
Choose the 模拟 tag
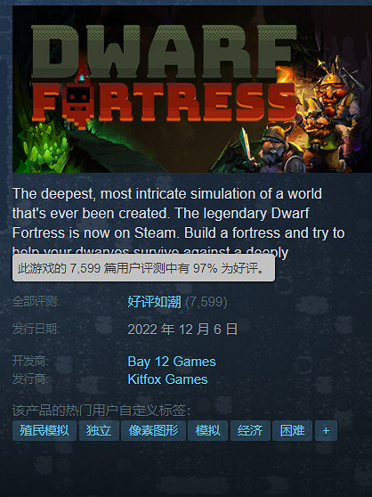(207, 431)
